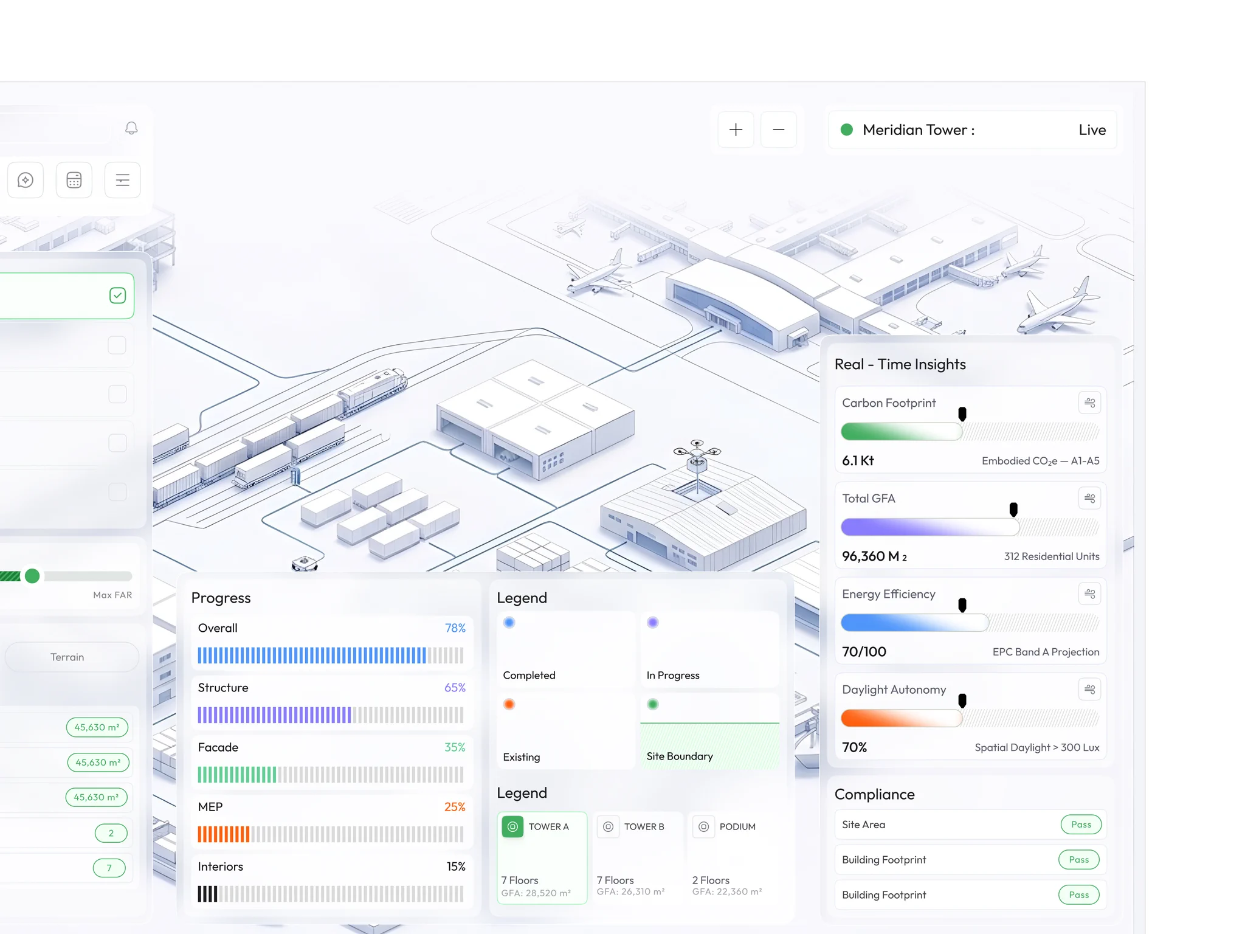1245x934 pixels.
Task: Zoom out with the minus button
Action: point(779,130)
